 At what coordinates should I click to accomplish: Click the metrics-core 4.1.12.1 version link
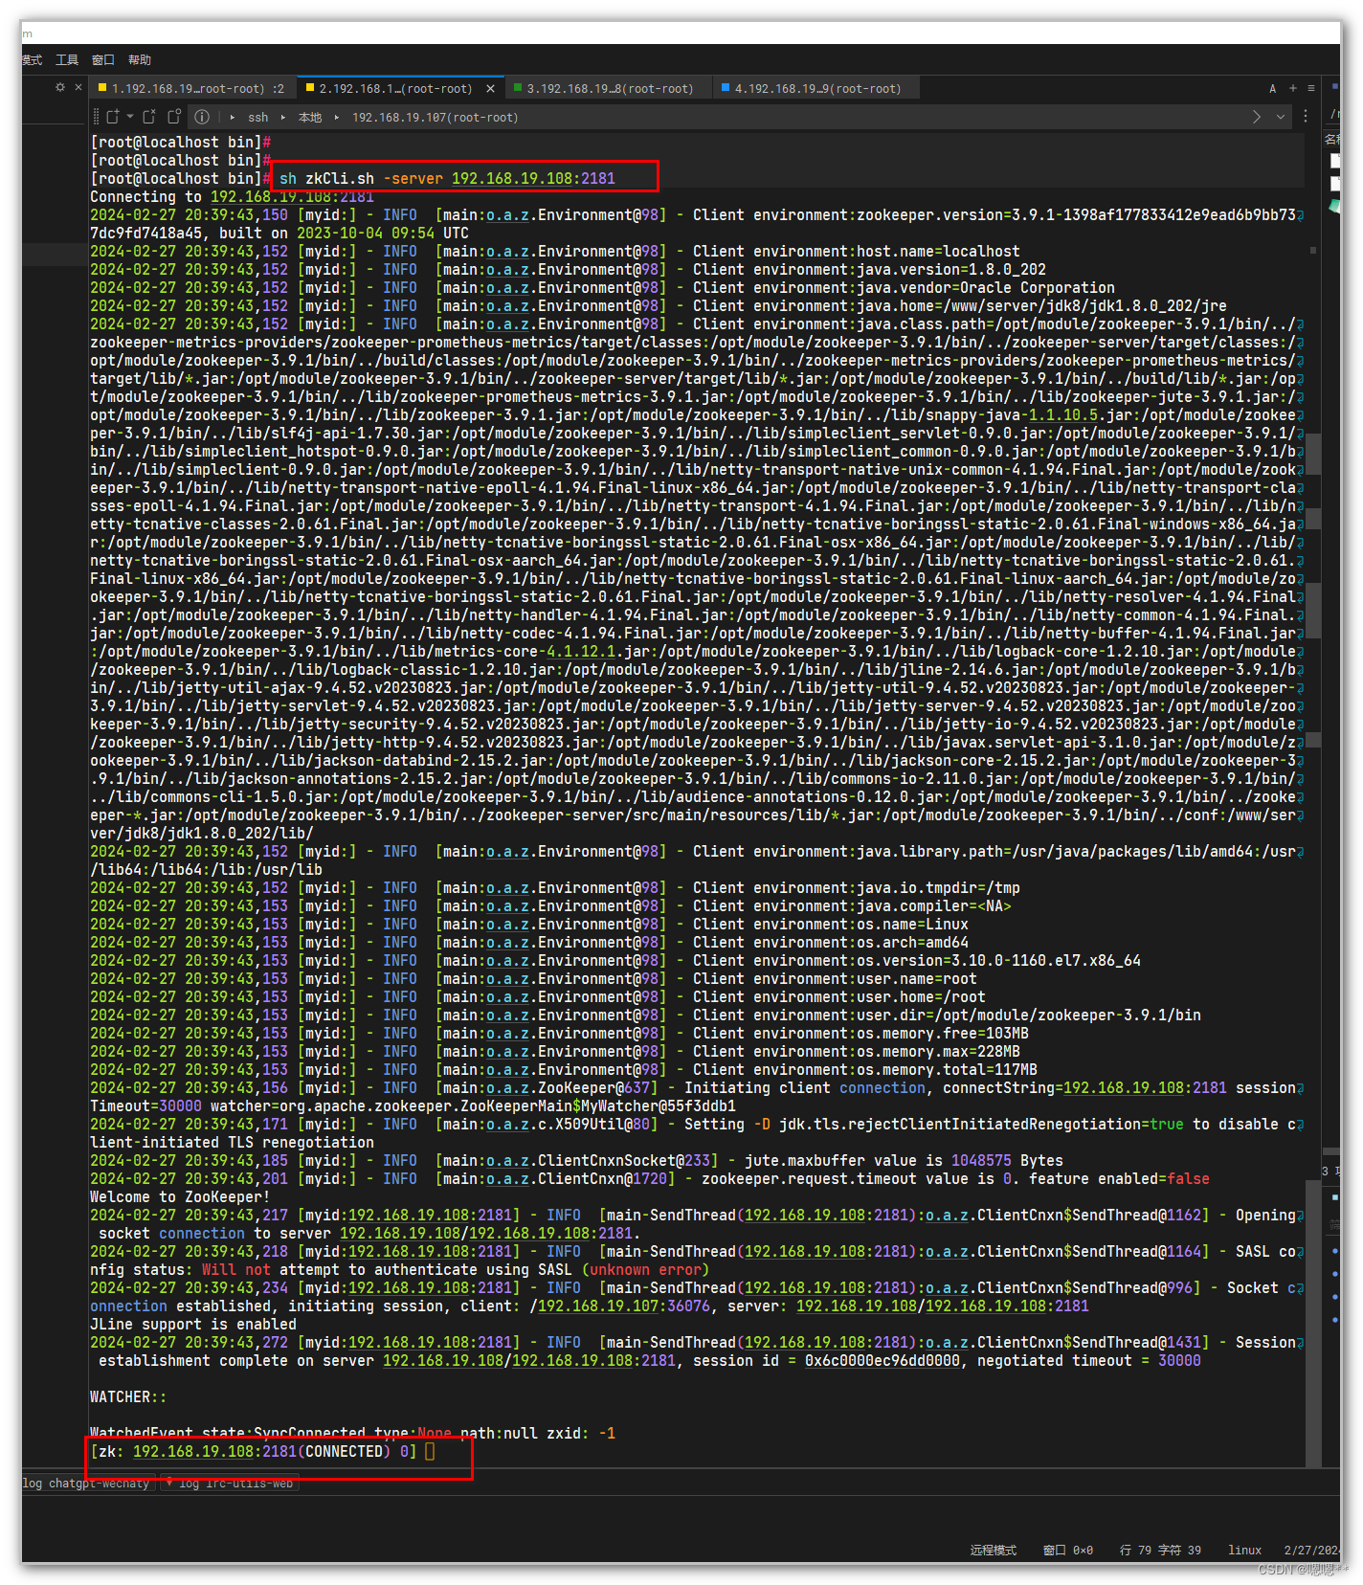pyautogui.click(x=580, y=651)
